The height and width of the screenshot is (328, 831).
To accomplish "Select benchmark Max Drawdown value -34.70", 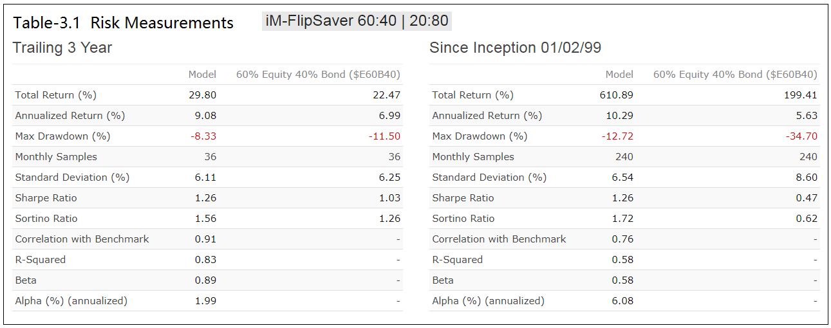I will [801, 136].
